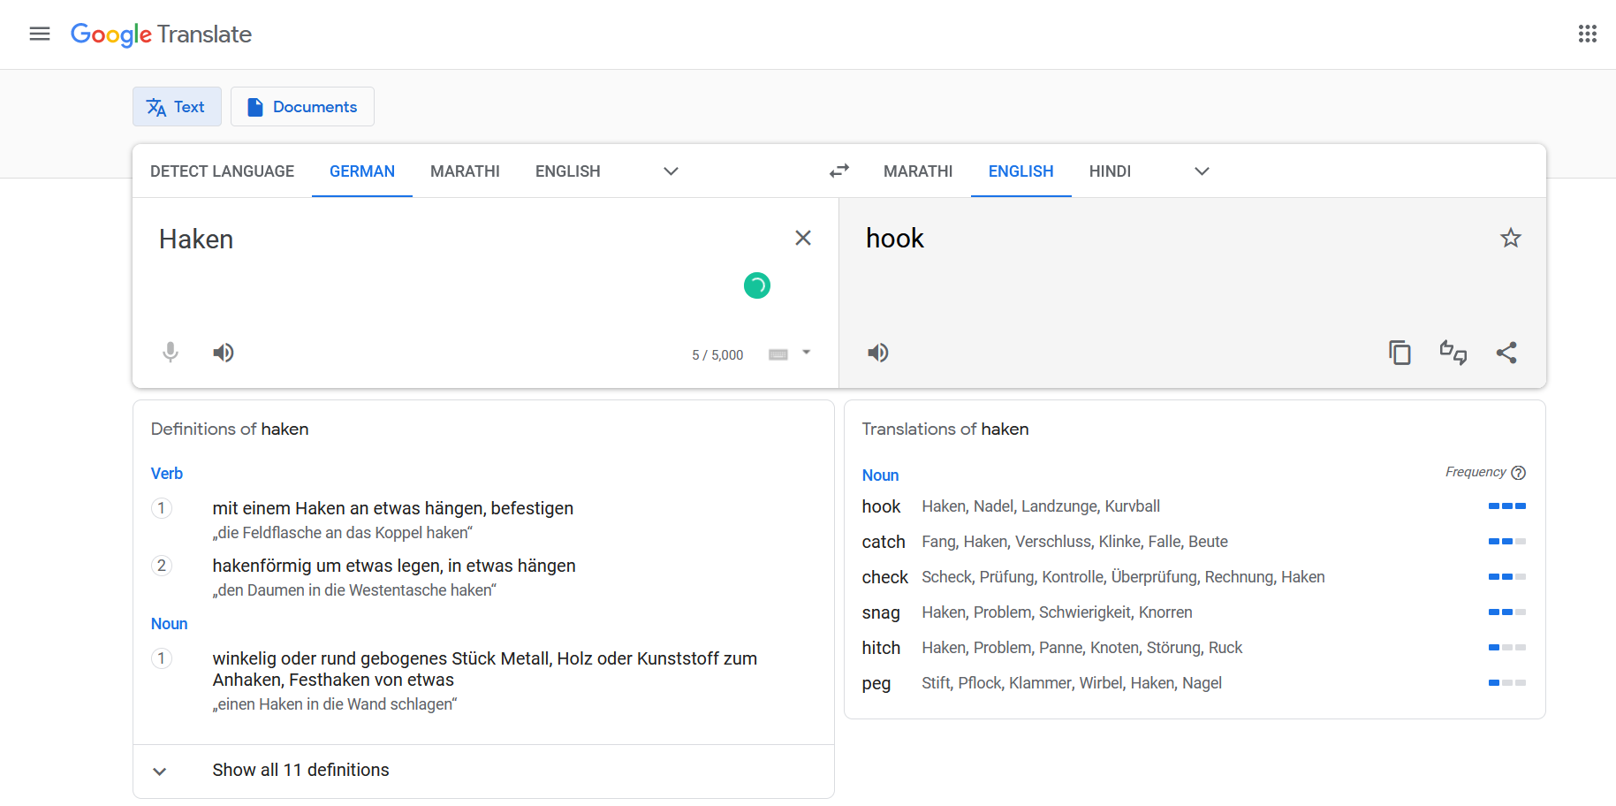
Task: Rate this translation feedback icon
Action: point(1453,353)
